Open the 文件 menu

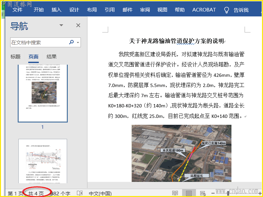point(17,10)
